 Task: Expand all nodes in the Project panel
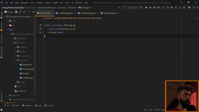pyautogui.click(x=20, y=12)
